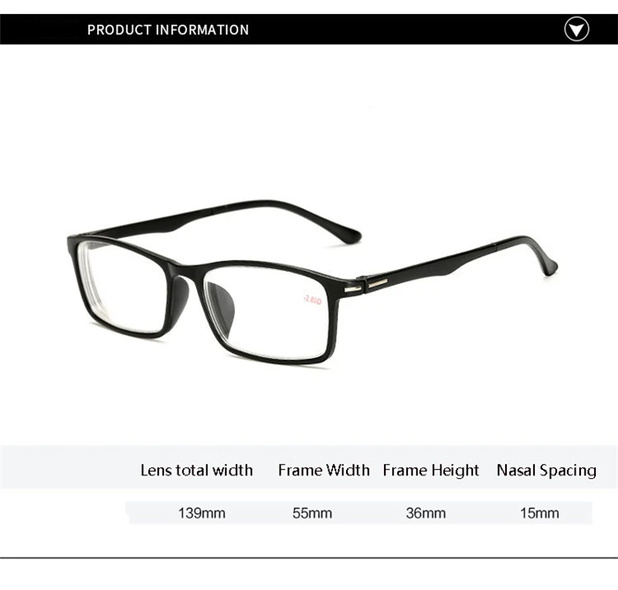Image resolution: width=618 pixels, height=590 pixels.
Task: Click the 15mm nasal spacing value
Action: tap(539, 513)
